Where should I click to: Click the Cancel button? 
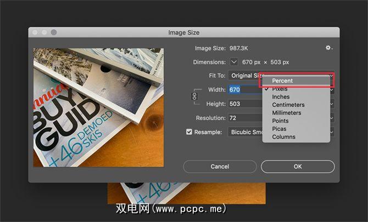coord(220,167)
